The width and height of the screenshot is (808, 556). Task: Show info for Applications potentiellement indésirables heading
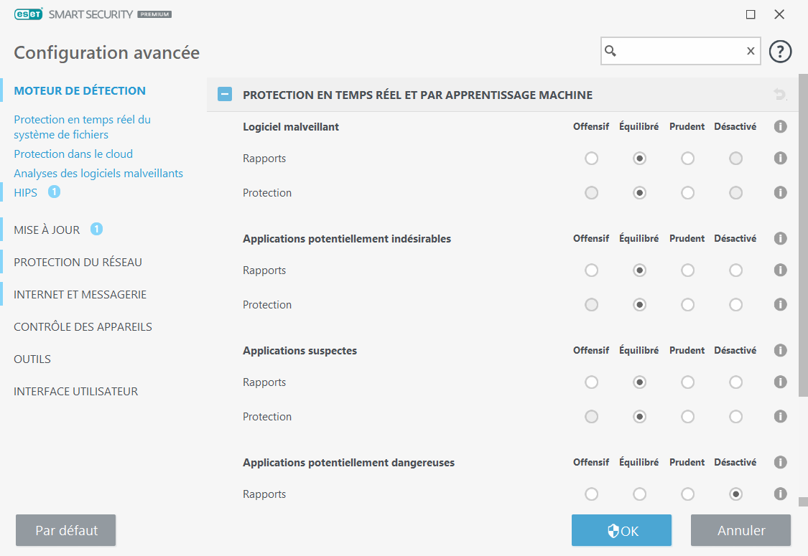780,238
